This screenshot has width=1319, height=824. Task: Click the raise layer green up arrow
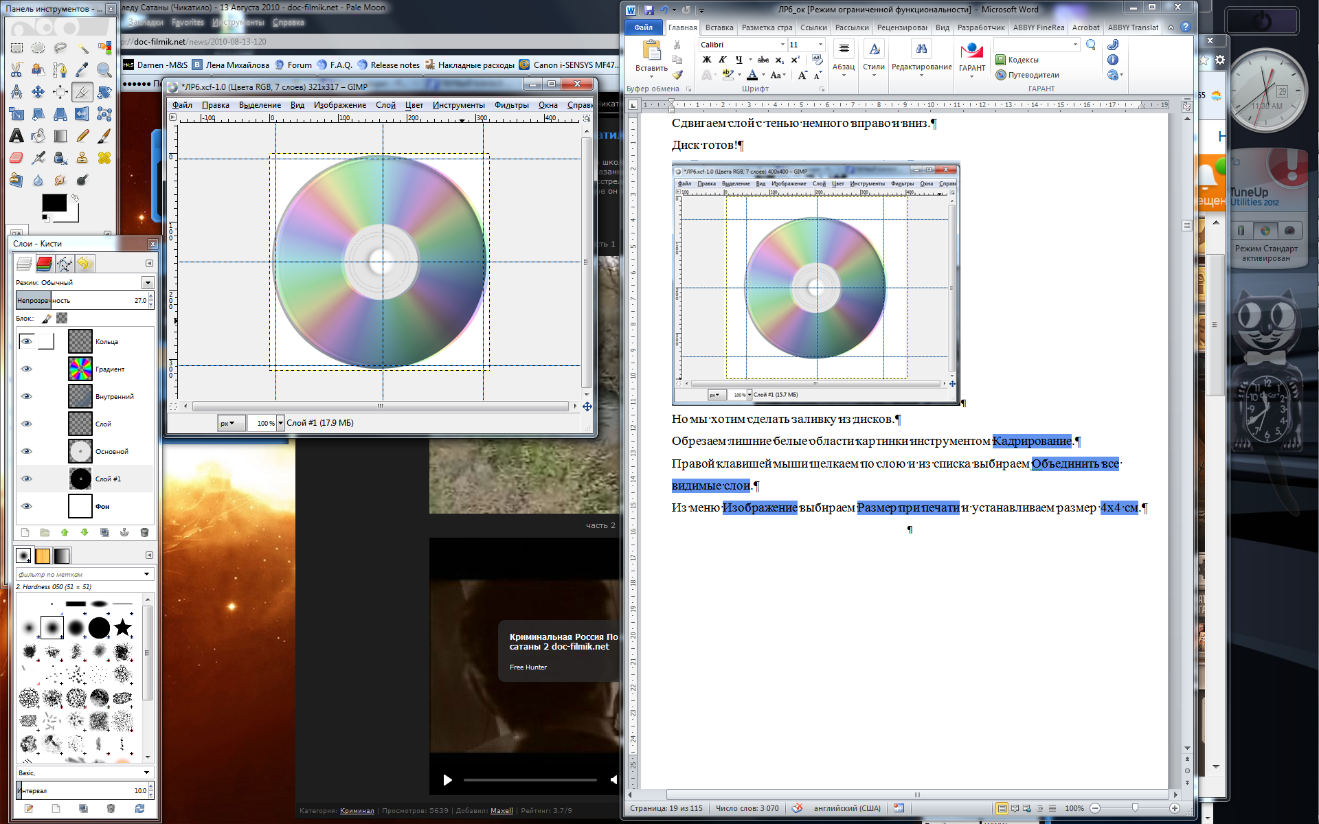(x=65, y=532)
